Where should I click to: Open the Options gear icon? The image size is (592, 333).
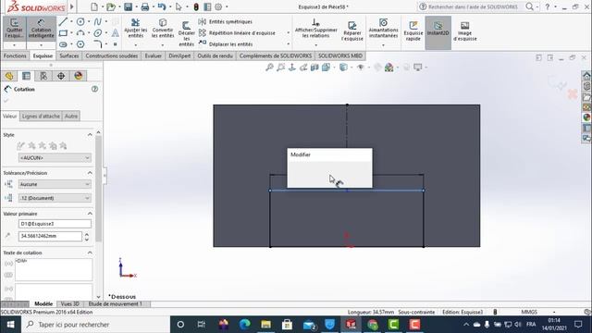coord(218,6)
